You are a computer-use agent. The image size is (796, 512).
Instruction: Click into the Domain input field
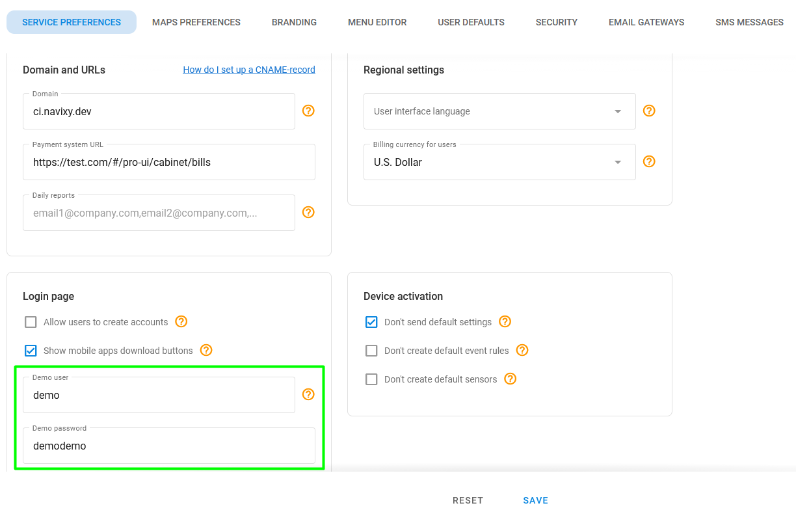coord(159,111)
